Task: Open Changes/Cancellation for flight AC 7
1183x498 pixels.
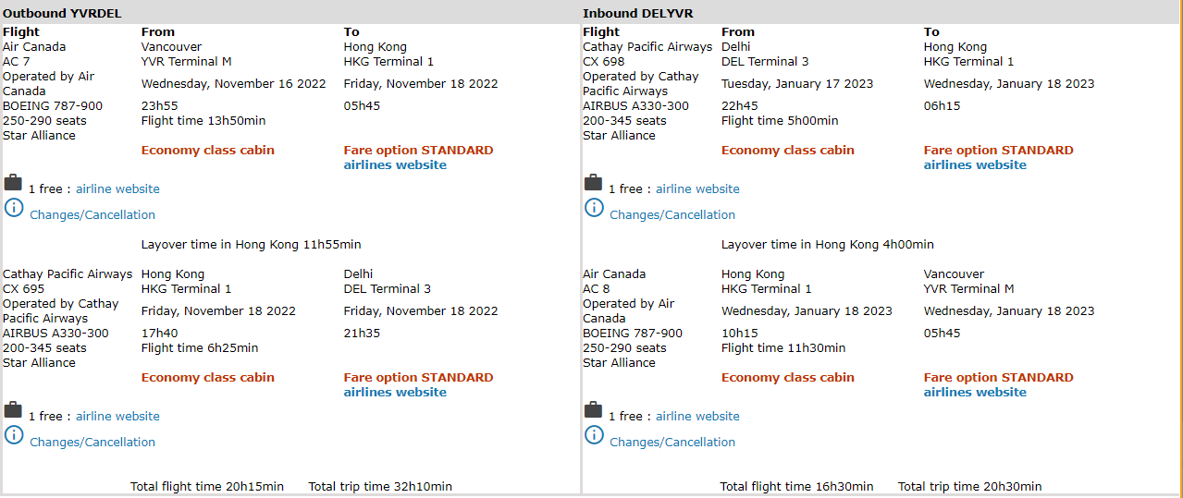Action: tap(92, 215)
